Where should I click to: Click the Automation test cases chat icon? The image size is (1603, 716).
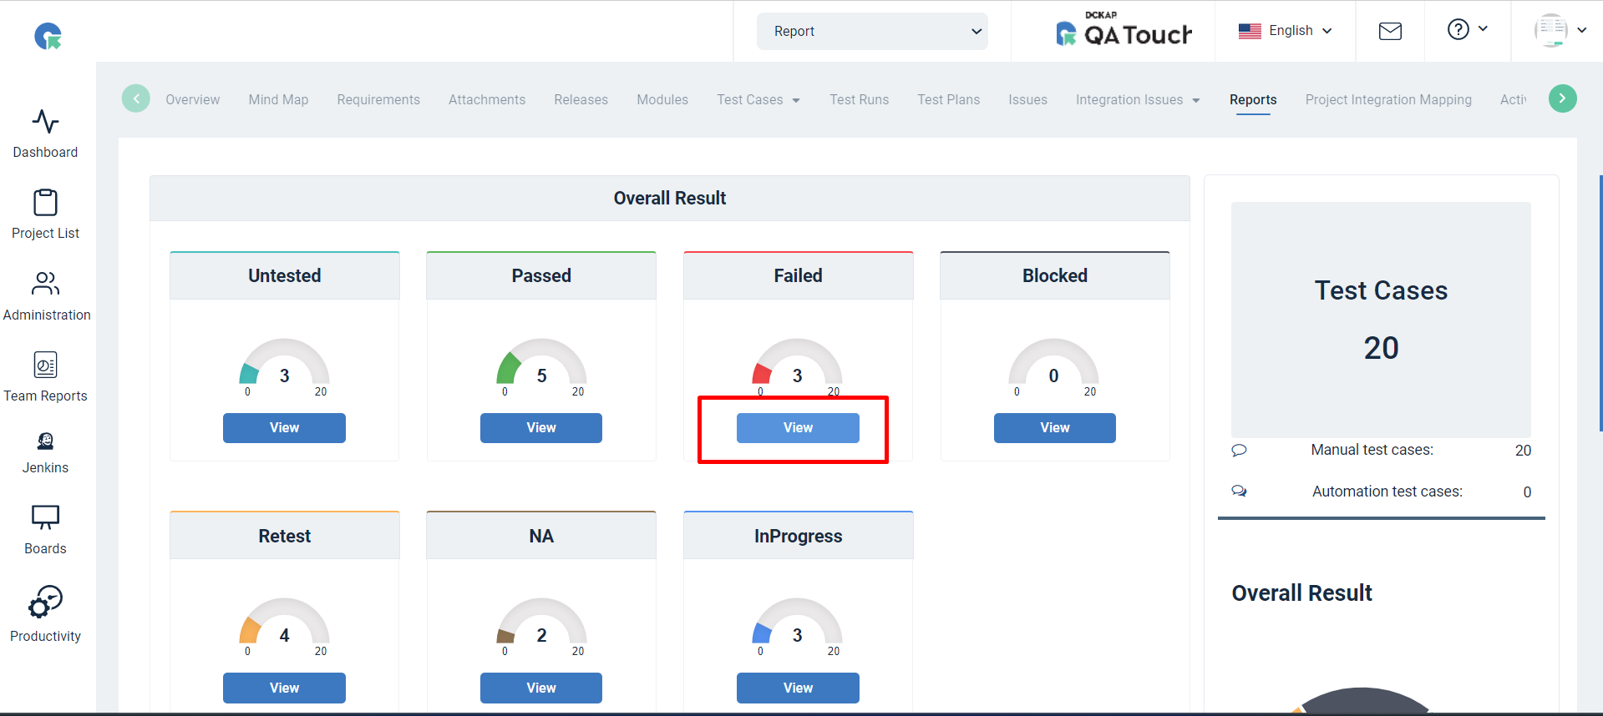point(1239,492)
